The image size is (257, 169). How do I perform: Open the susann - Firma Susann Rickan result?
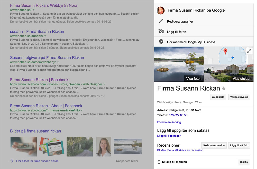(37, 31)
